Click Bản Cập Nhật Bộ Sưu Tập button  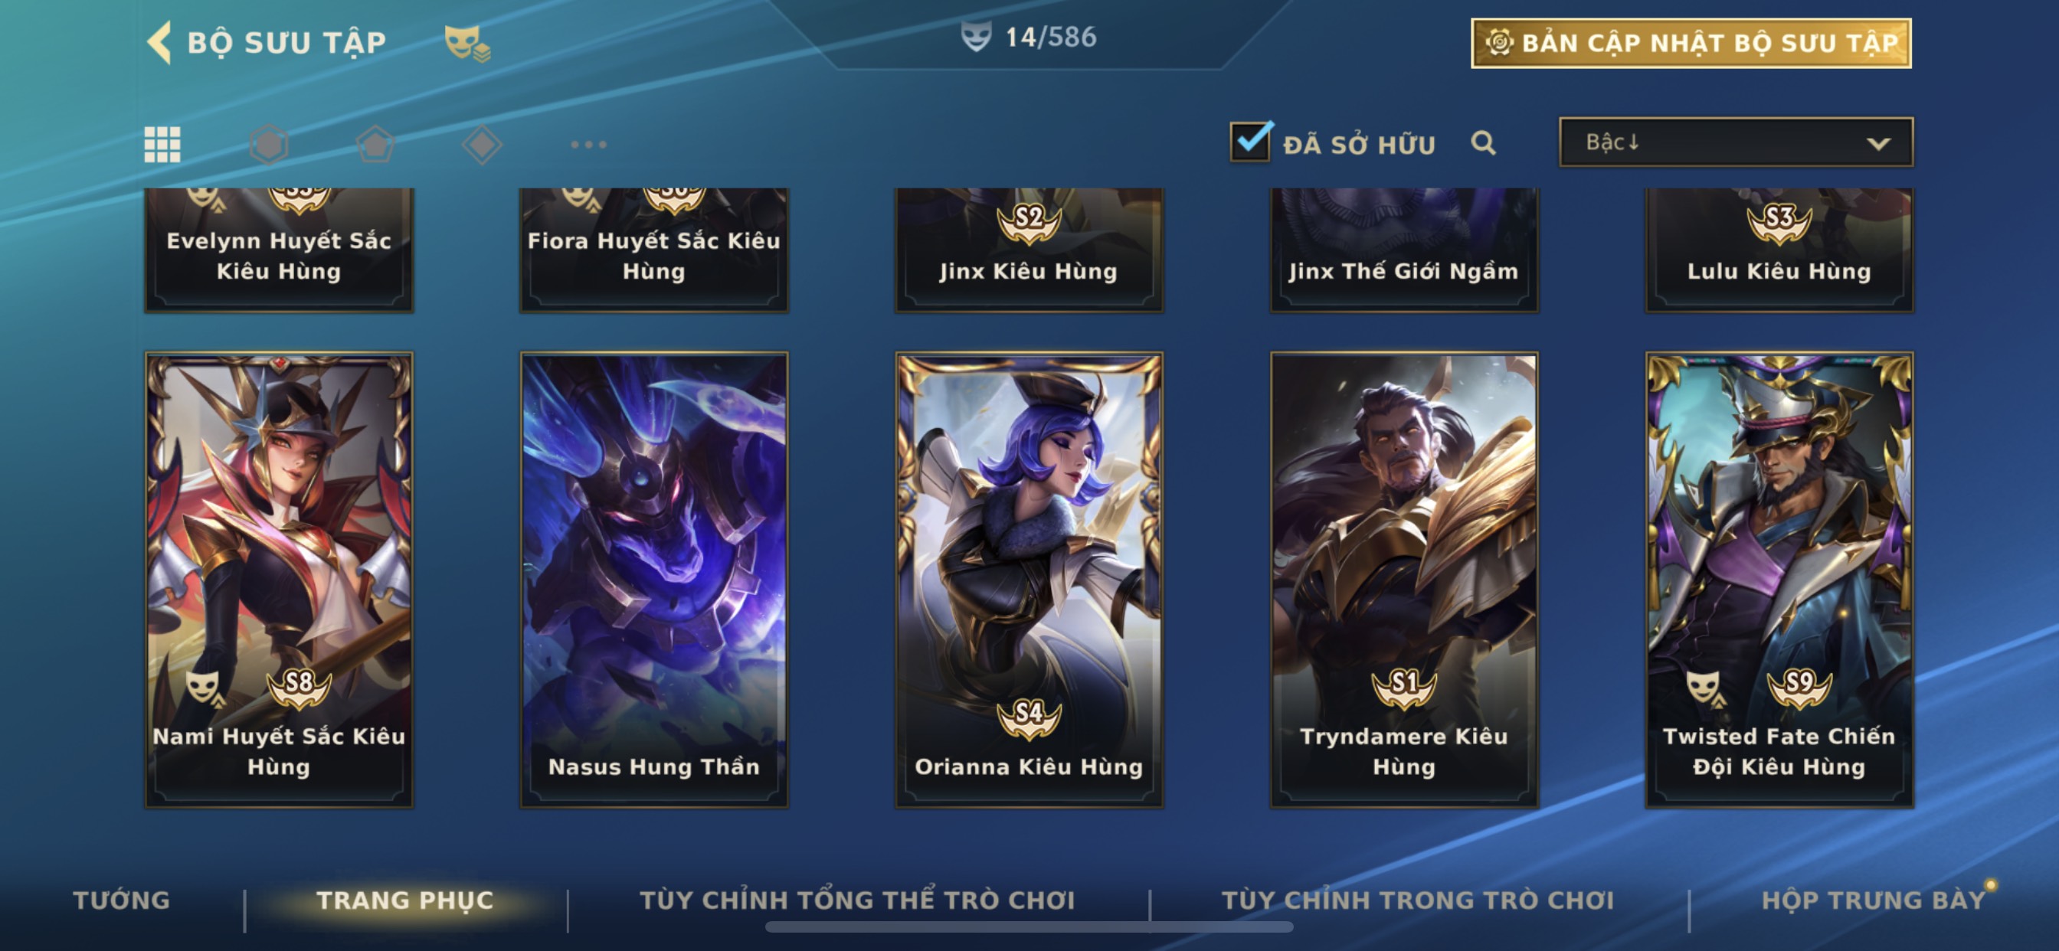tap(1691, 43)
